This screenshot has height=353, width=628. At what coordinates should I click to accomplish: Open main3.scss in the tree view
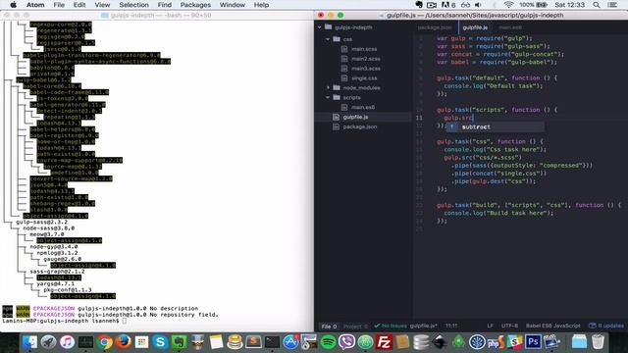(x=366, y=69)
